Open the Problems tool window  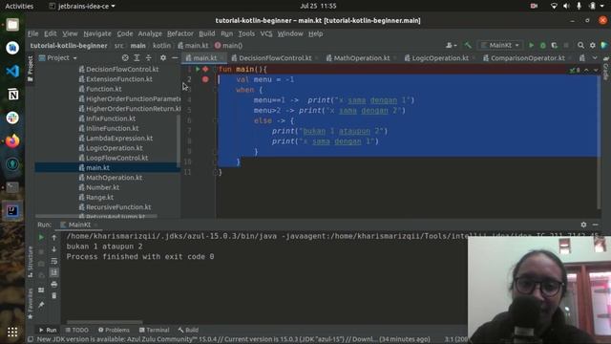[114, 330]
